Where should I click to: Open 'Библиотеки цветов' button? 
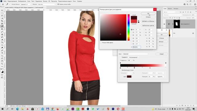click(148, 26)
